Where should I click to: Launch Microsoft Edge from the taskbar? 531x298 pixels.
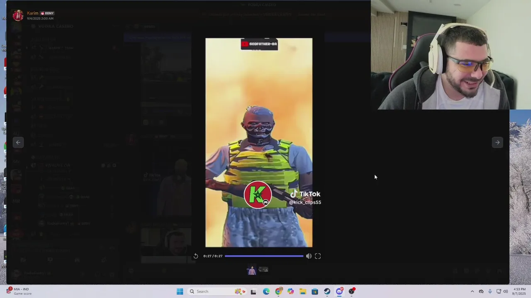click(266, 291)
